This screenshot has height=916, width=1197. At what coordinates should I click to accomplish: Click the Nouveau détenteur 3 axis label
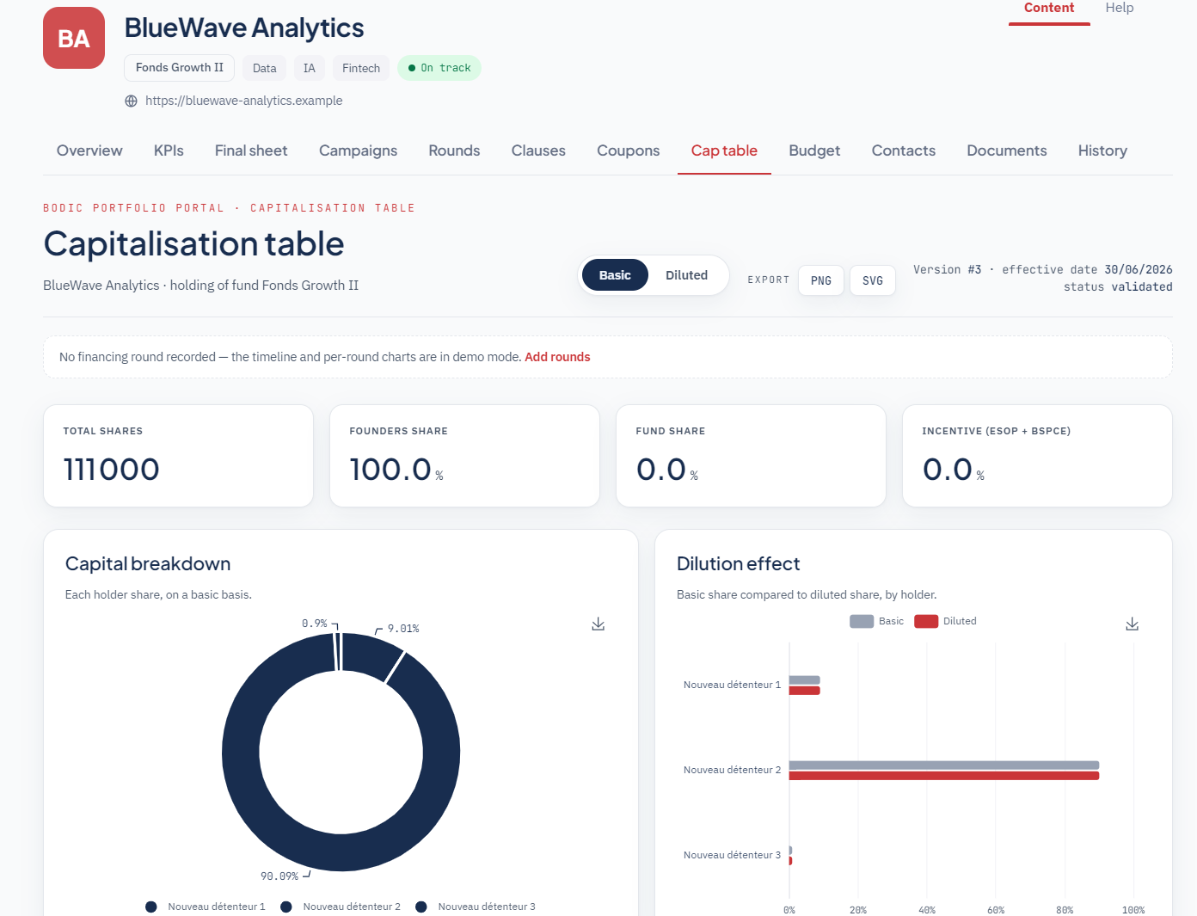click(732, 855)
